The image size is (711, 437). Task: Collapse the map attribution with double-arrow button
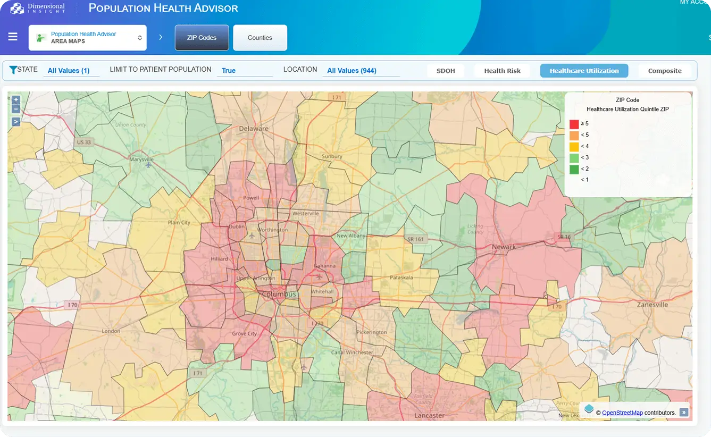pyautogui.click(x=684, y=412)
